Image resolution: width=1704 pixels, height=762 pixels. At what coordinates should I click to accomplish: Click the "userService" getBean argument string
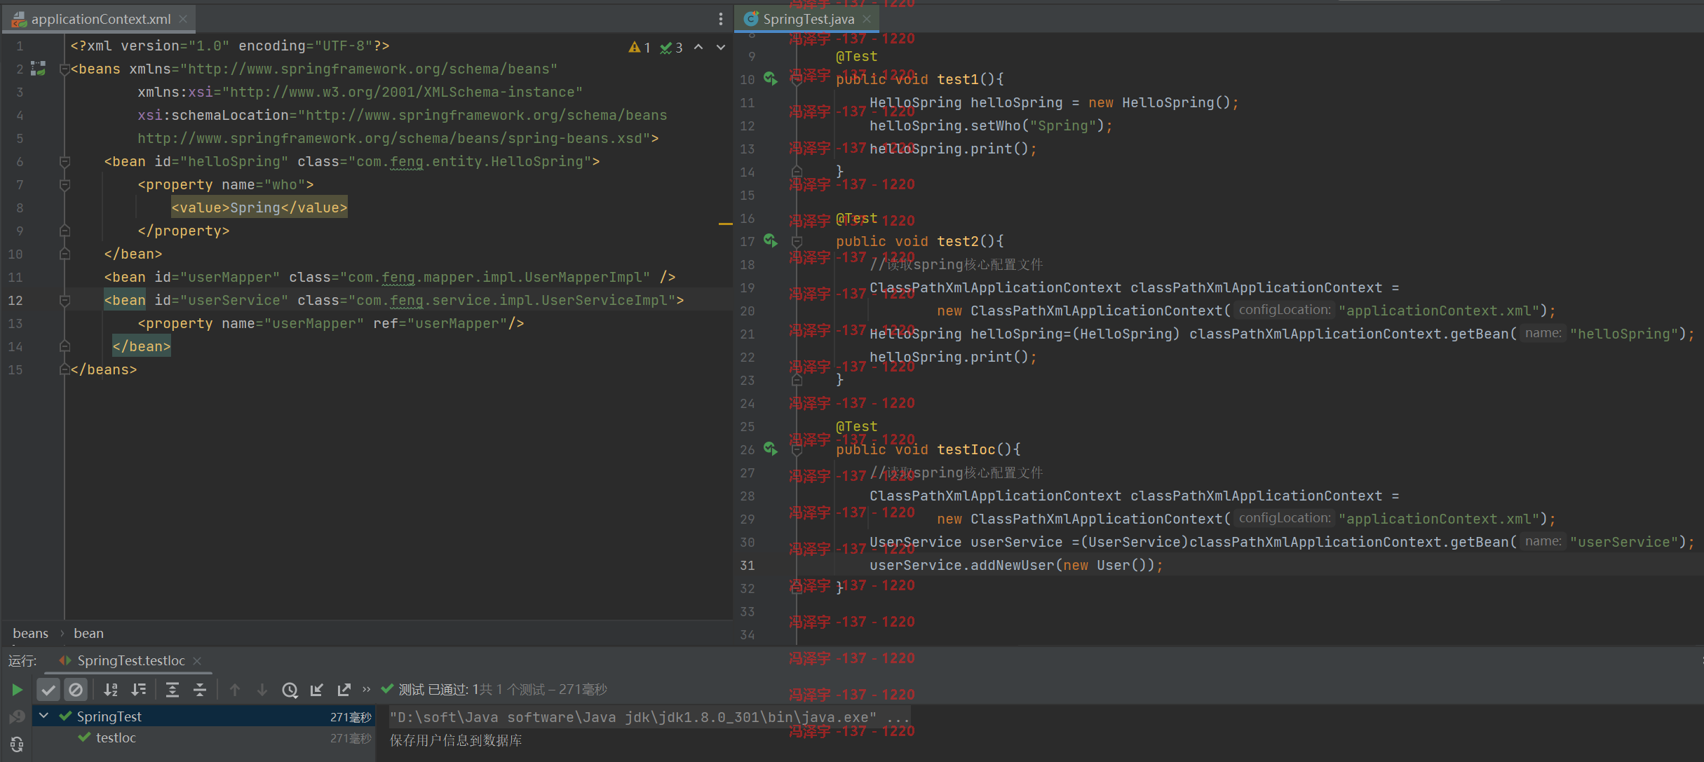point(1625,542)
